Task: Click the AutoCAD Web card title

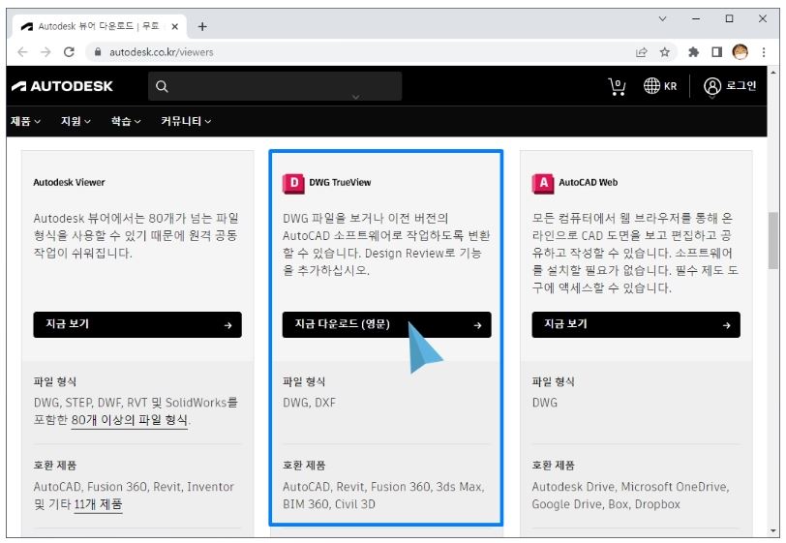Action: click(588, 183)
